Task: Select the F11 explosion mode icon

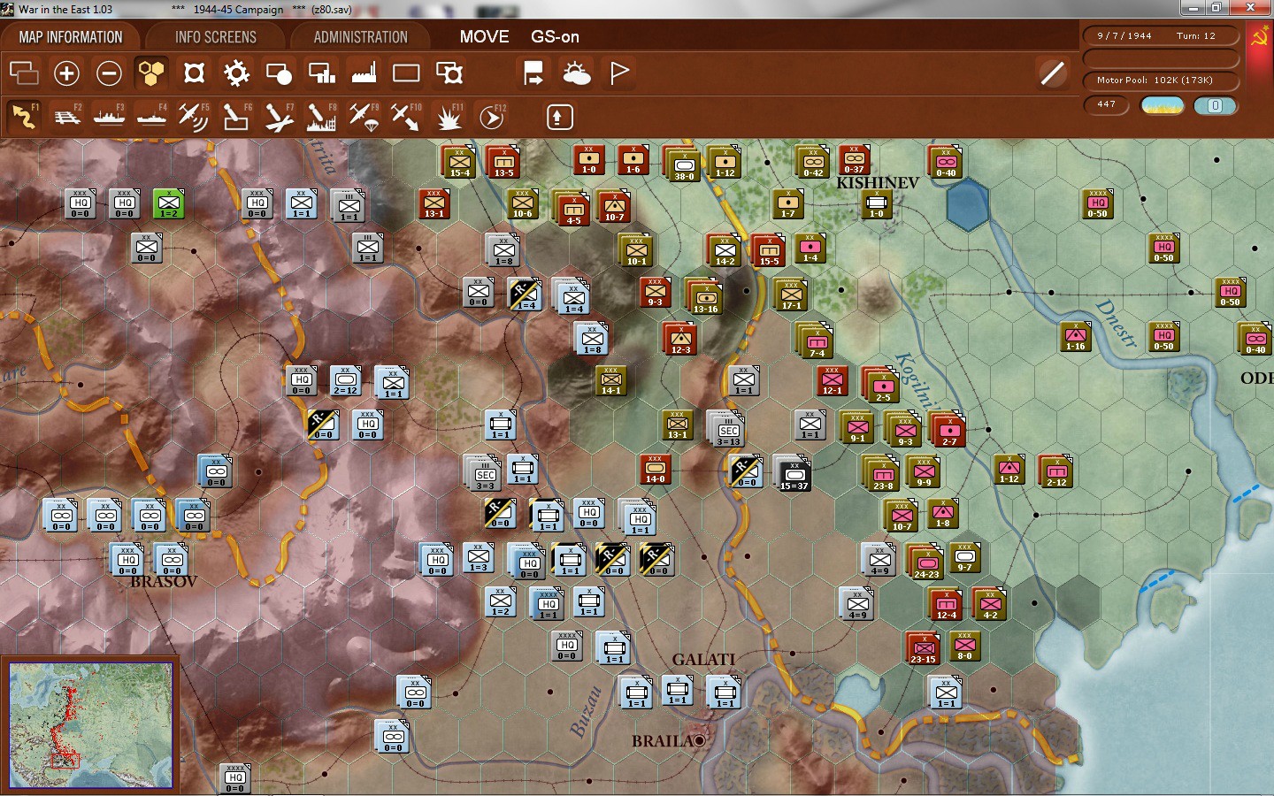Action: [449, 117]
